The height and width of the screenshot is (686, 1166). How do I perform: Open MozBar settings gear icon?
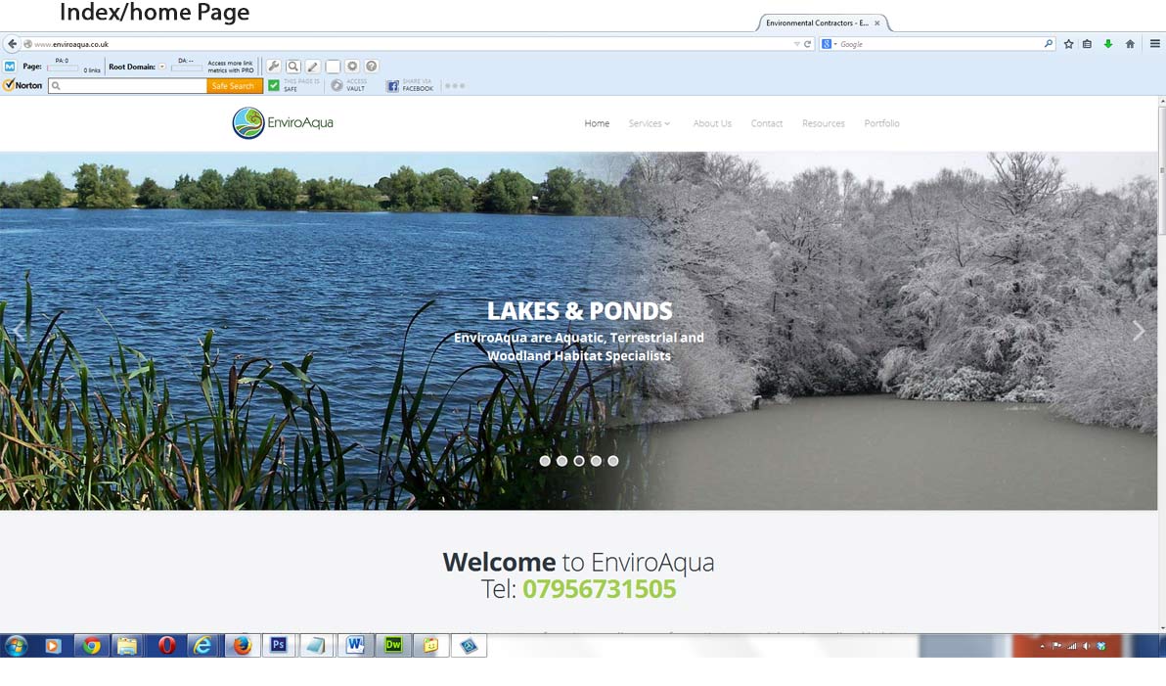(x=352, y=67)
